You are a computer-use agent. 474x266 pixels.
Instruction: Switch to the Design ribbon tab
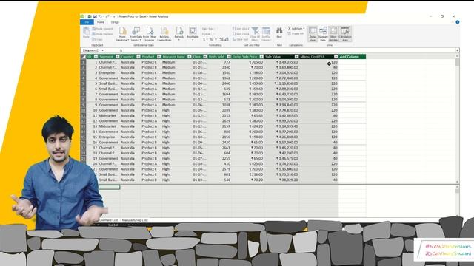115,22
